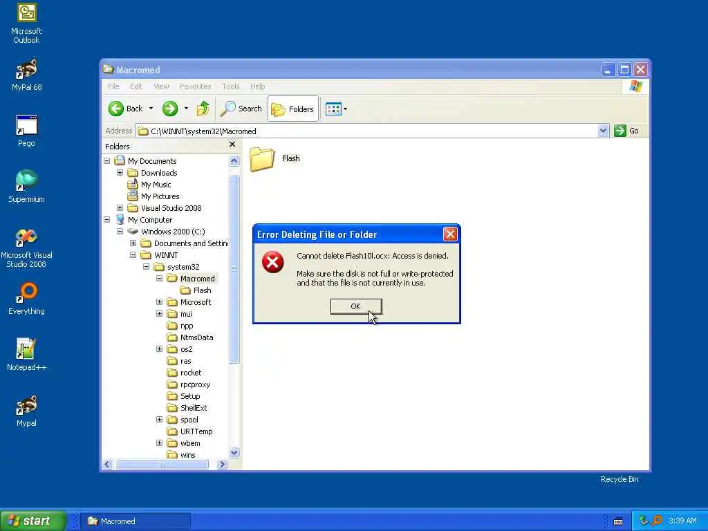This screenshot has height=531, width=708.
Task: Open the Help menu
Action: pos(258,86)
